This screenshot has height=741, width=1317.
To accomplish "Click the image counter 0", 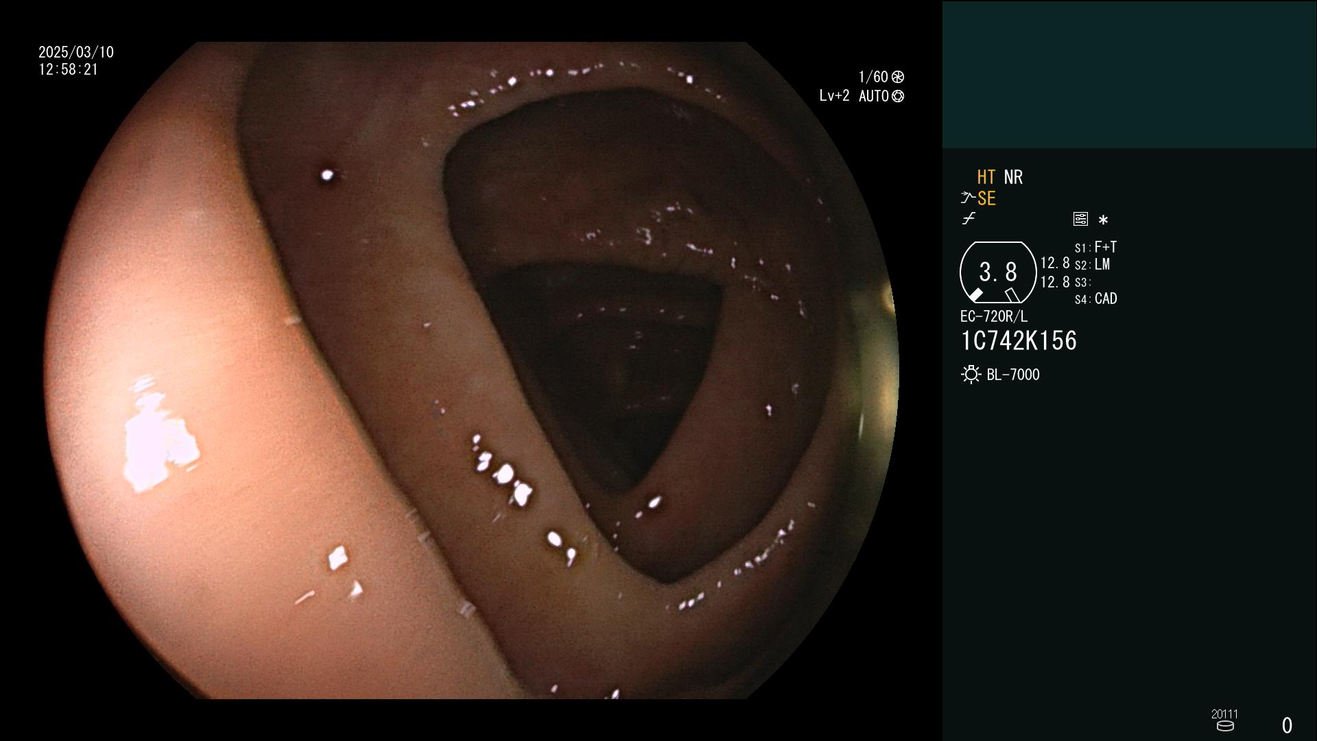I will coord(1287,725).
